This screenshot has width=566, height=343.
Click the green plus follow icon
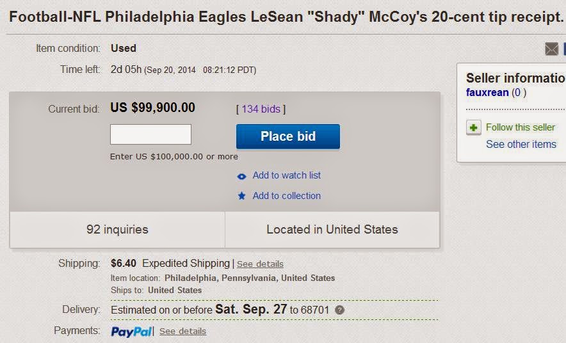(473, 128)
